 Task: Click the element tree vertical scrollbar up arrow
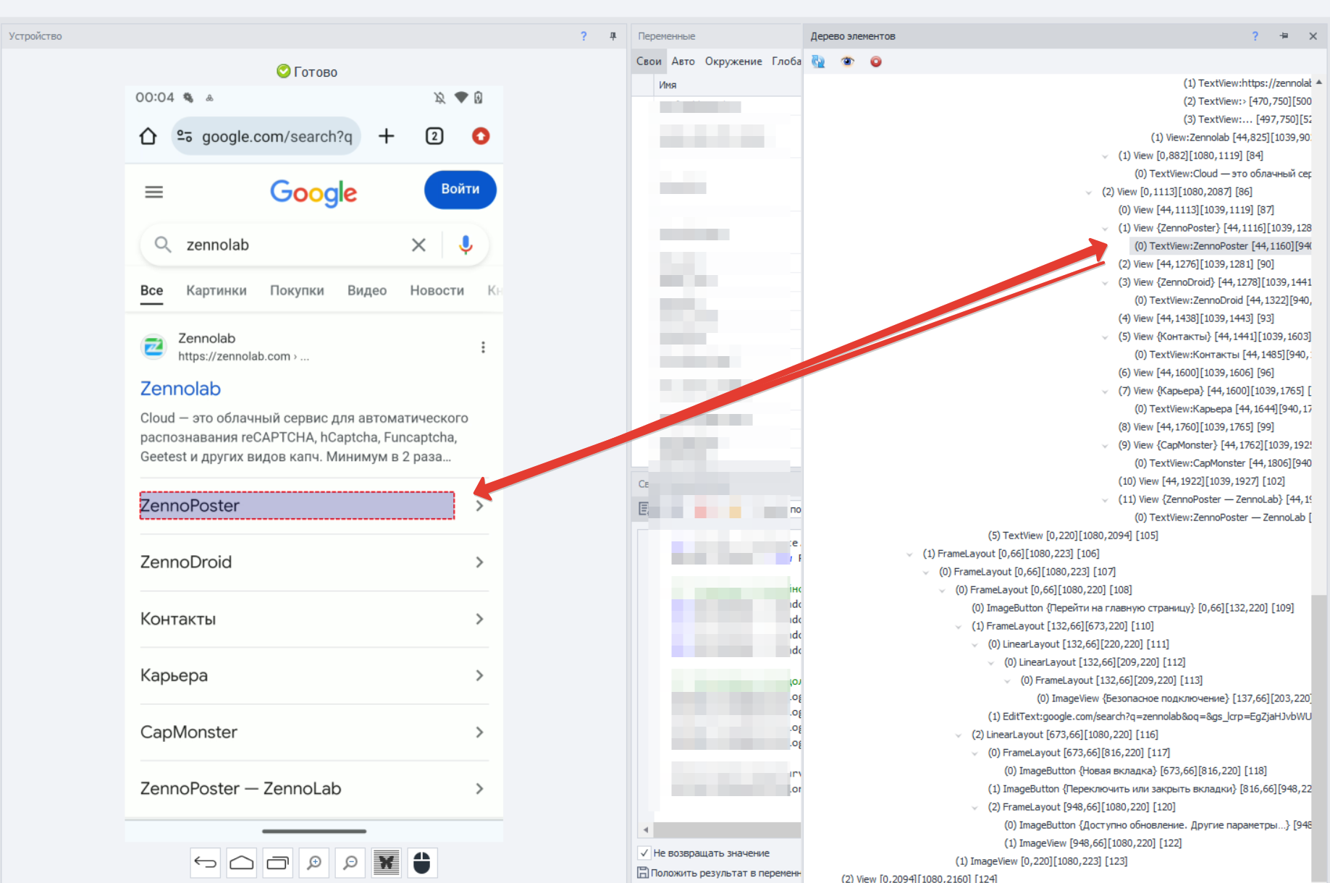pyautogui.click(x=1319, y=82)
